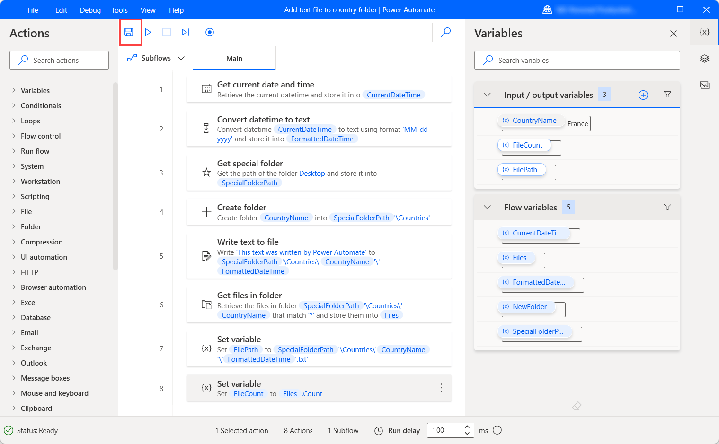Collapse the Input / output variables section

[x=487, y=94]
